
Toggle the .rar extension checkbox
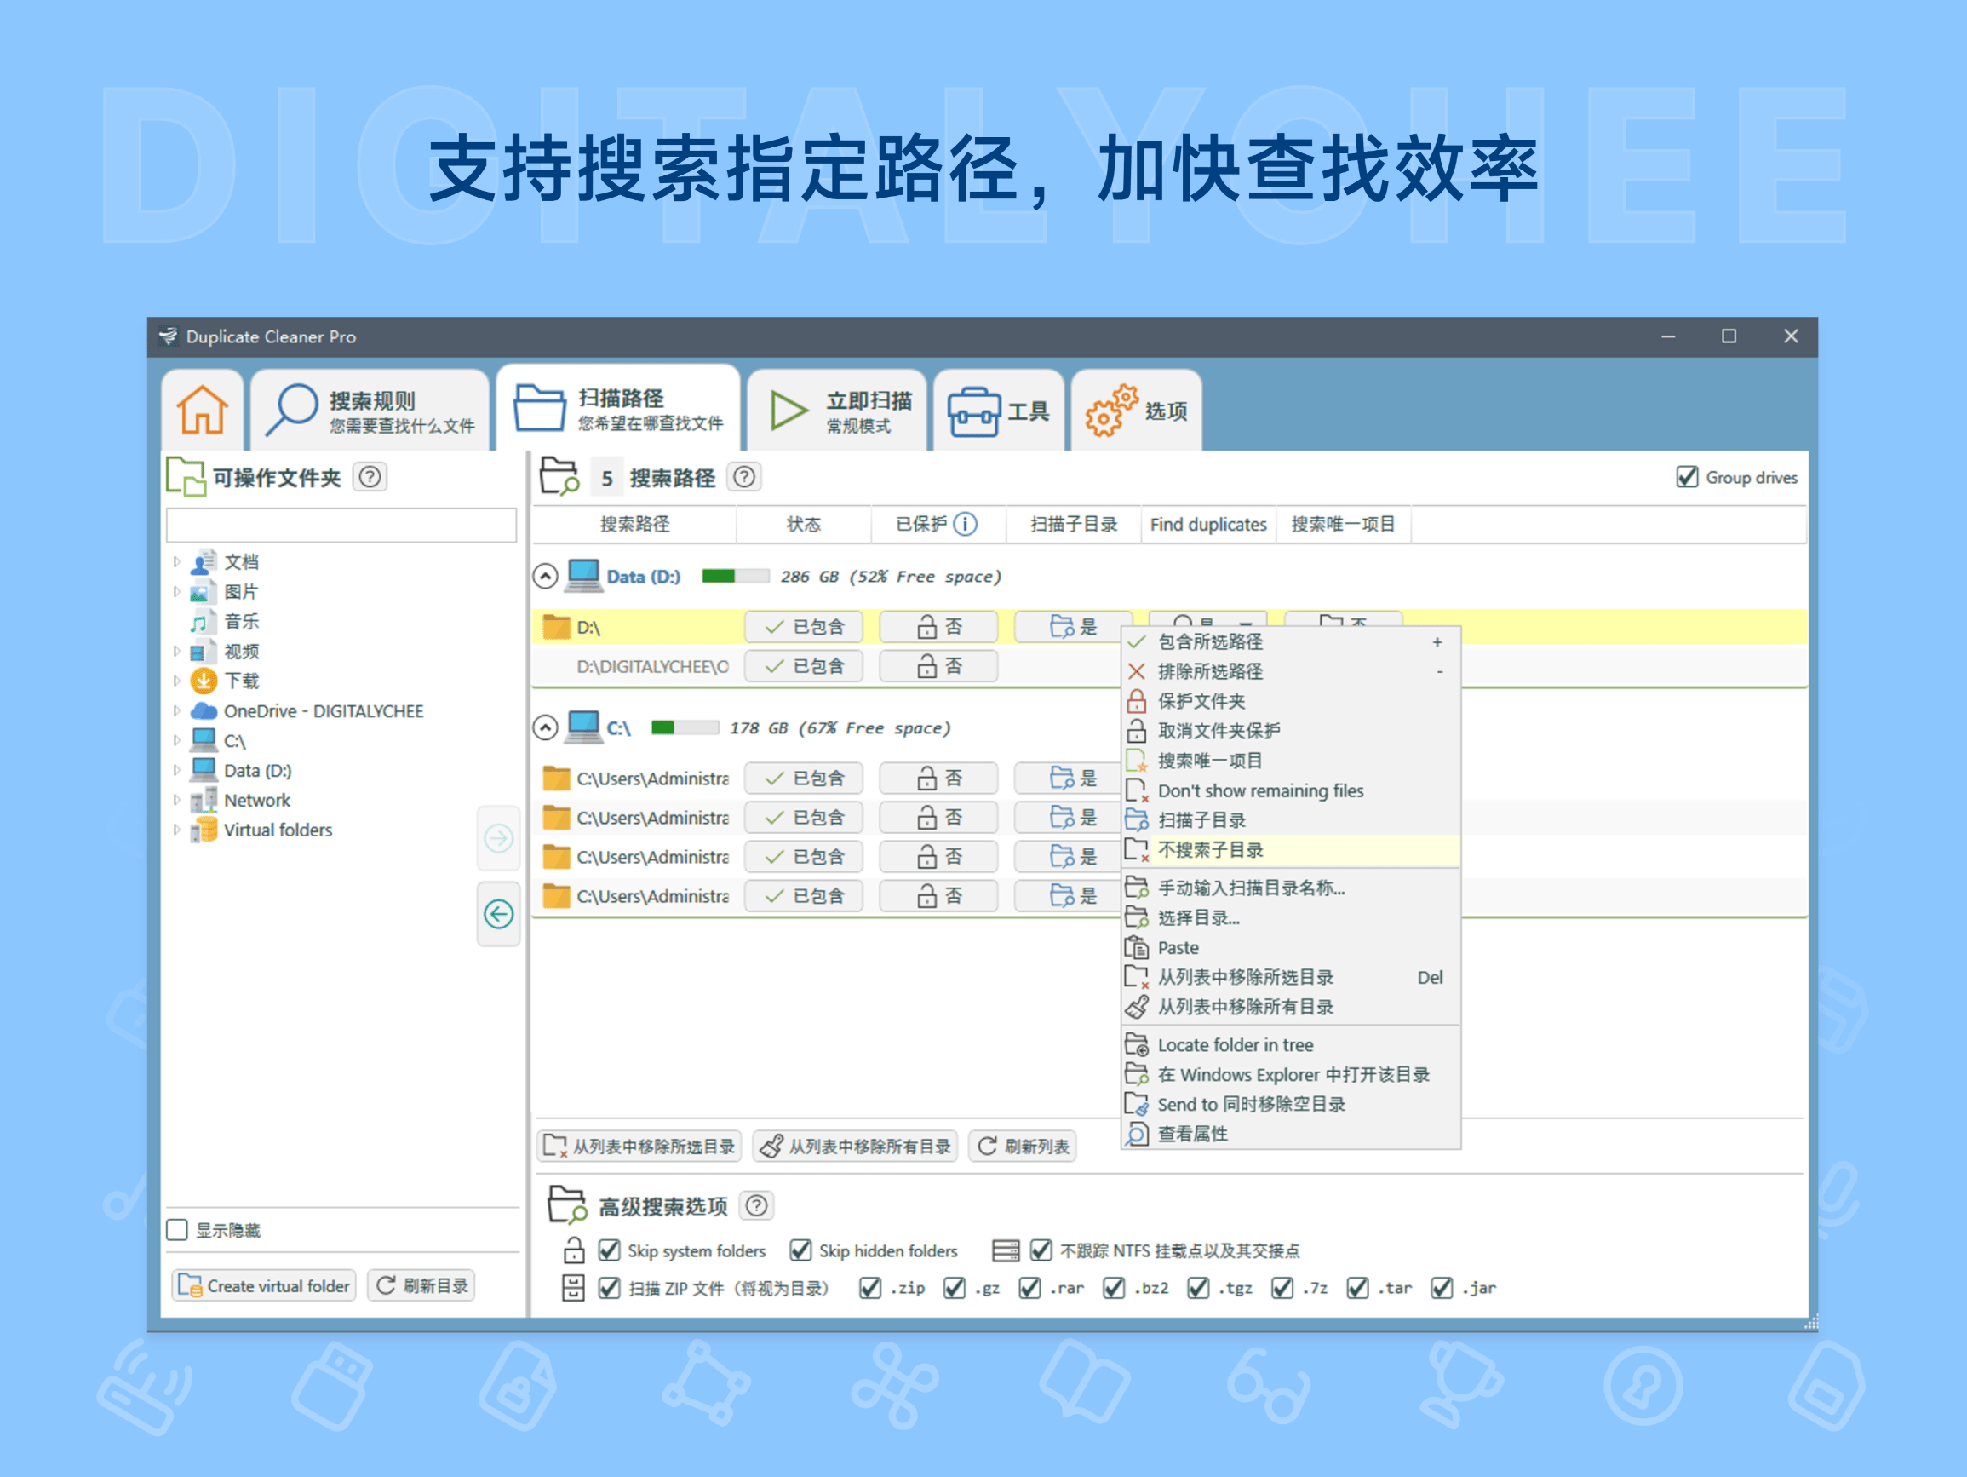click(1029, 1288)
